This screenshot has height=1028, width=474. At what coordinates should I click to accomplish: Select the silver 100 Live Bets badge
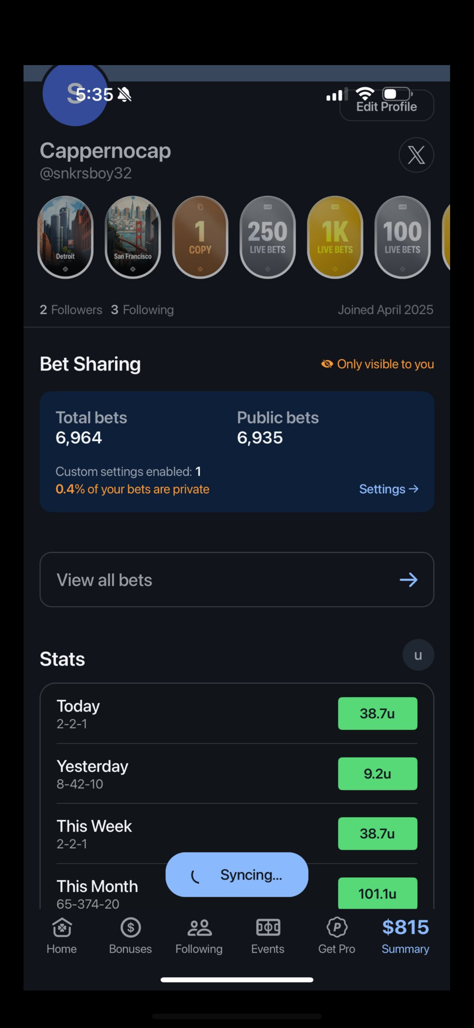point(402,237)
